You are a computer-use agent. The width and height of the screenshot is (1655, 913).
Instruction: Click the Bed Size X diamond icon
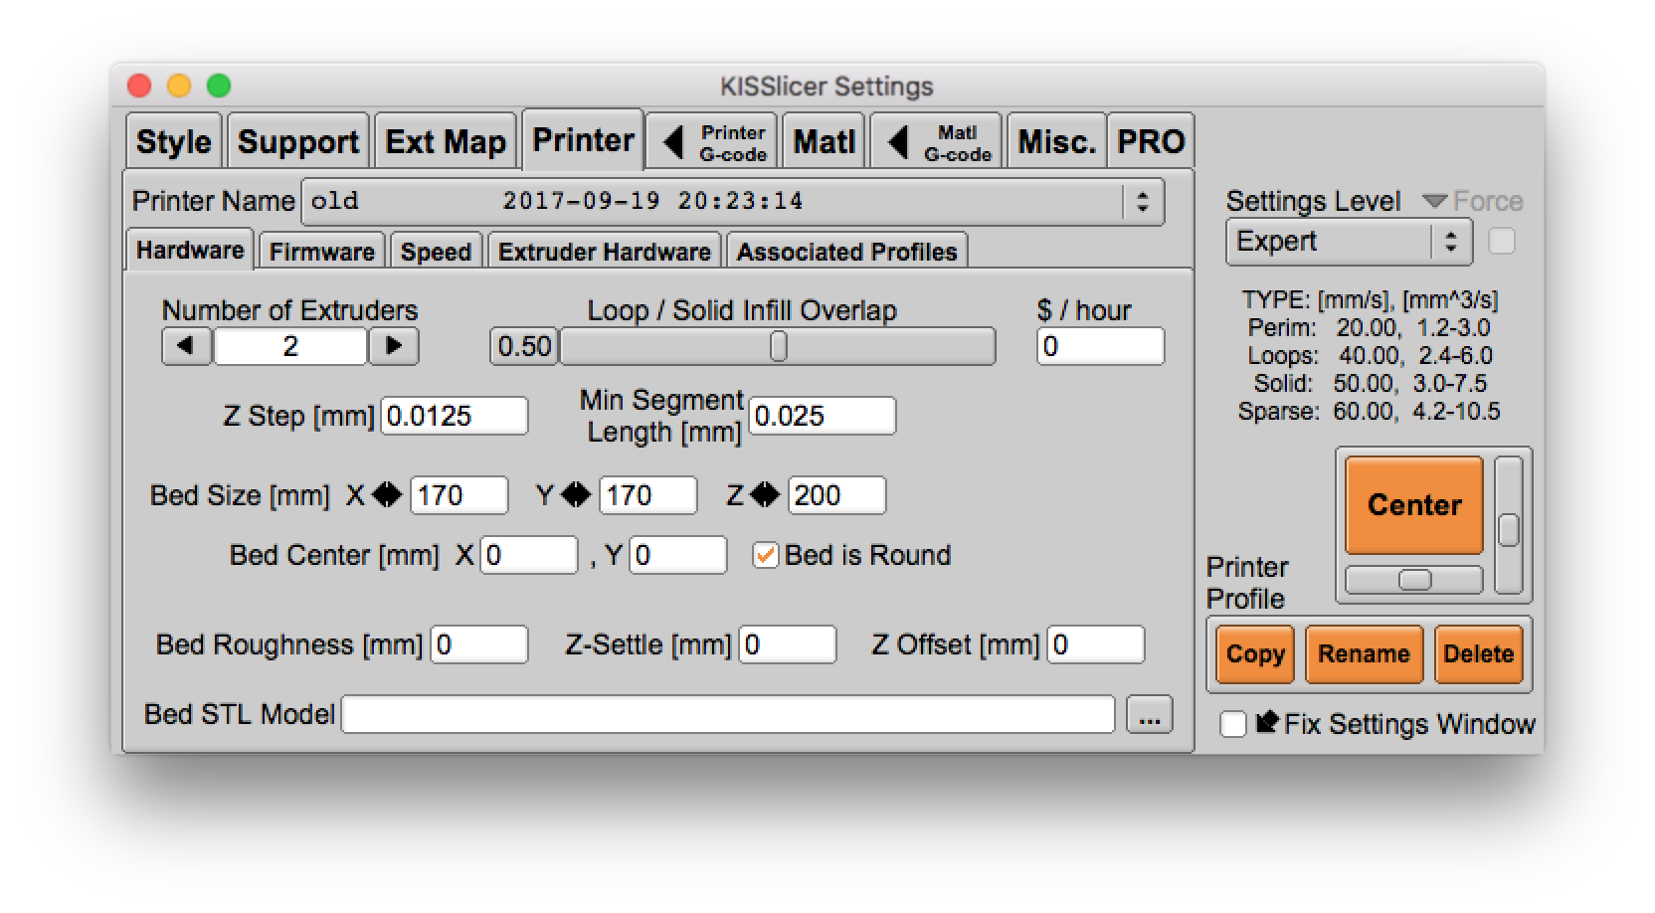(387, 494)
